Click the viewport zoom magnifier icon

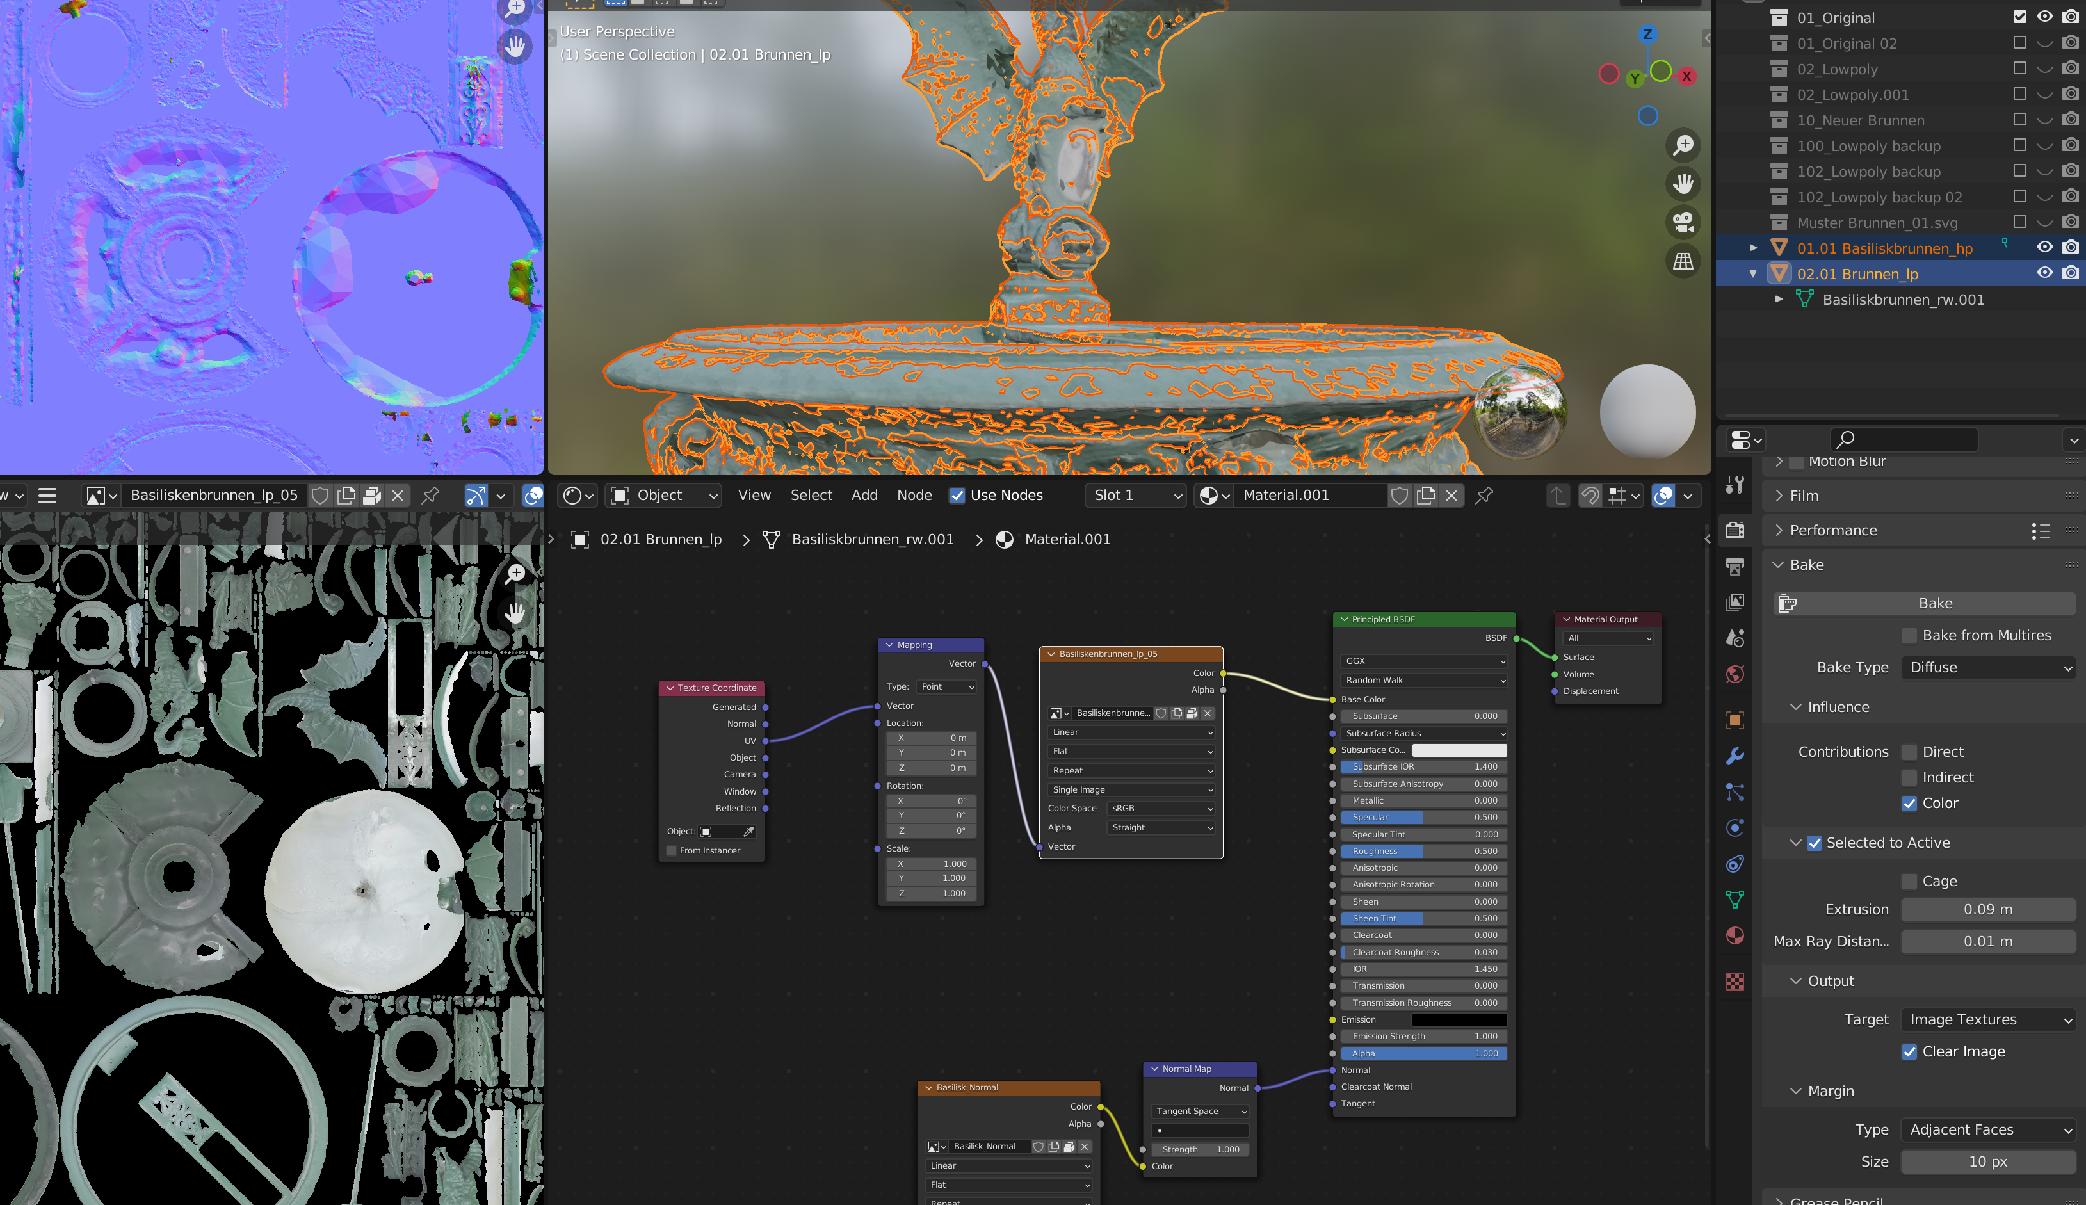coord(1683,145)
